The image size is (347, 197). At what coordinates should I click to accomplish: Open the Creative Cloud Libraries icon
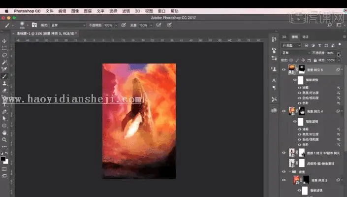point(274,110)
